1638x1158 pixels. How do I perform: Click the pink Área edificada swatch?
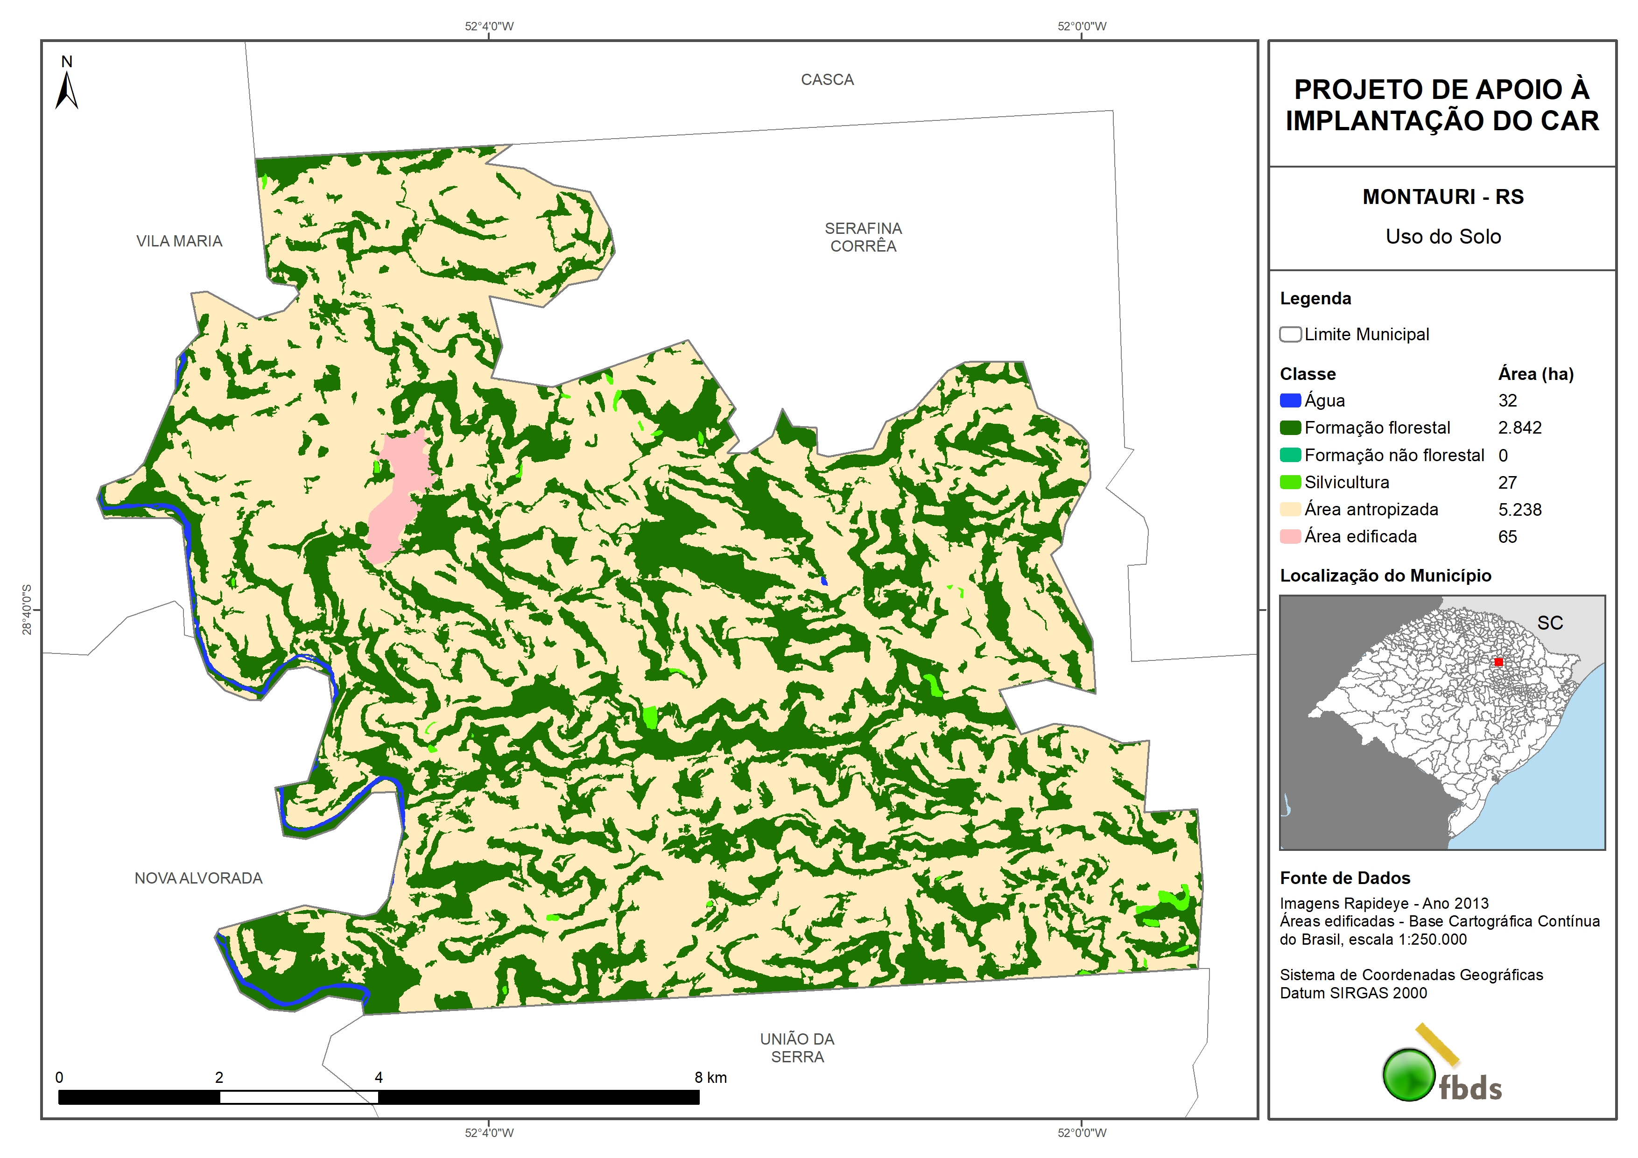1290,537
